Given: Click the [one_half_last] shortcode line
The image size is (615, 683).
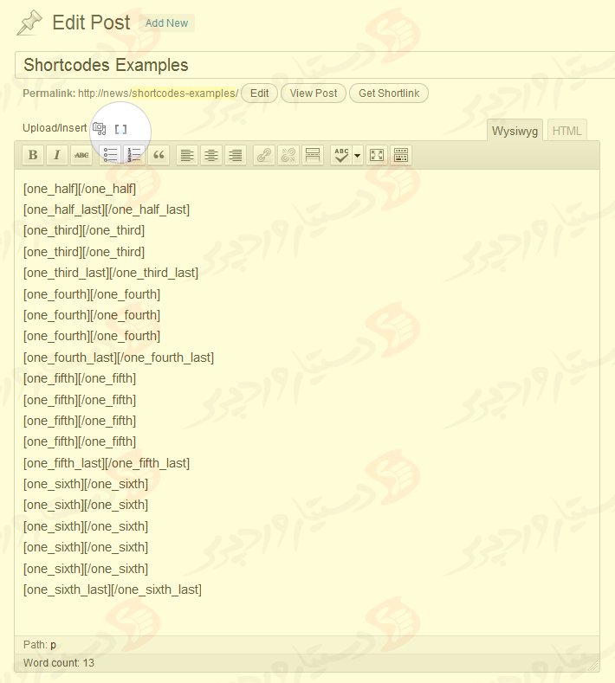Looking at the screenshot, I should (x=107, y=209).
